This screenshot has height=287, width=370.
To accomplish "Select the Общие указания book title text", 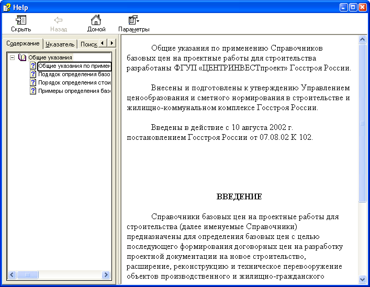I will coord(50,57).
